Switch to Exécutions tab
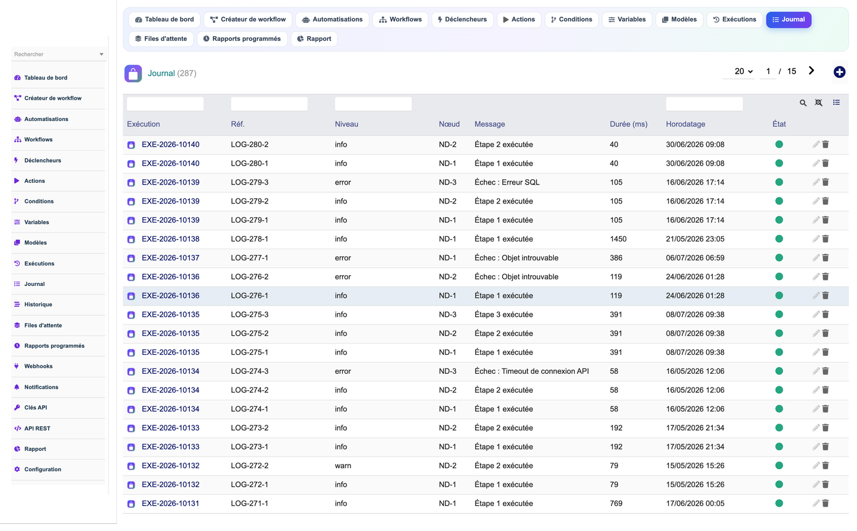 point(734,20)
